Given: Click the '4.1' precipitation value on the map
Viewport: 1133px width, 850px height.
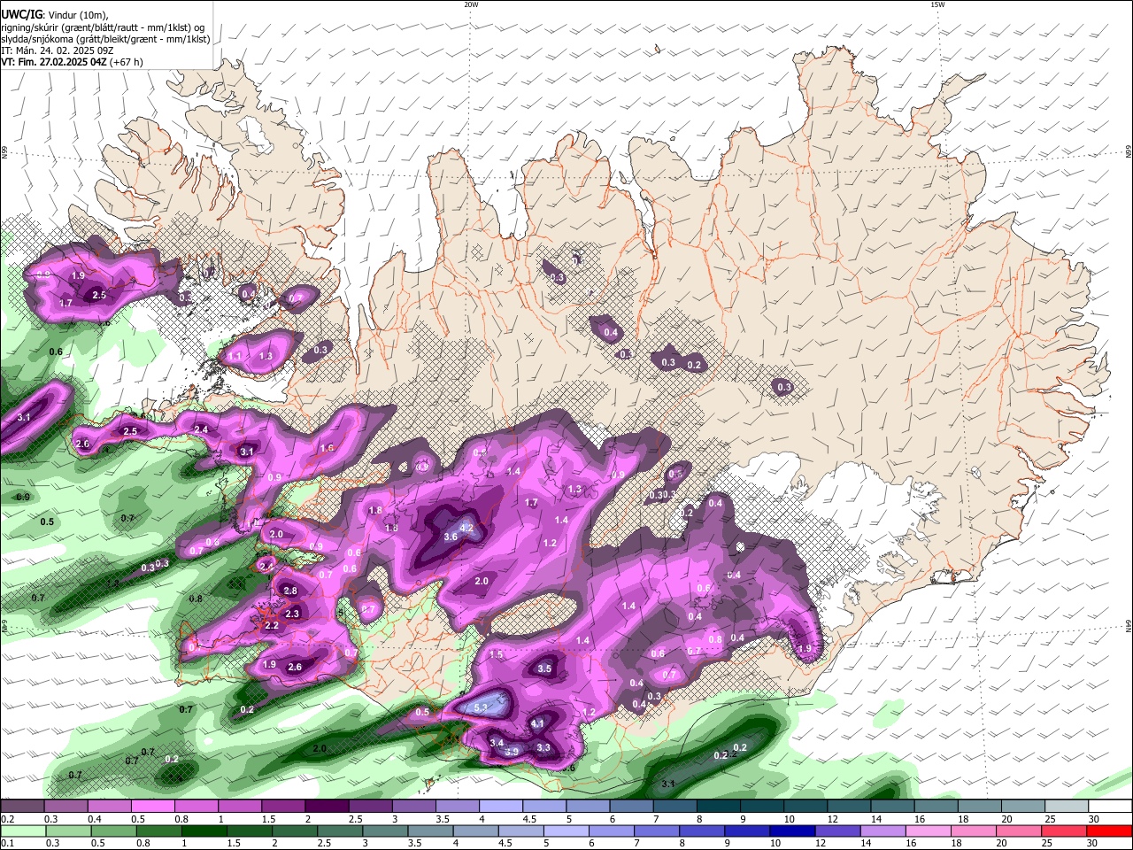Looking at the screenshot, I should 537,723.
